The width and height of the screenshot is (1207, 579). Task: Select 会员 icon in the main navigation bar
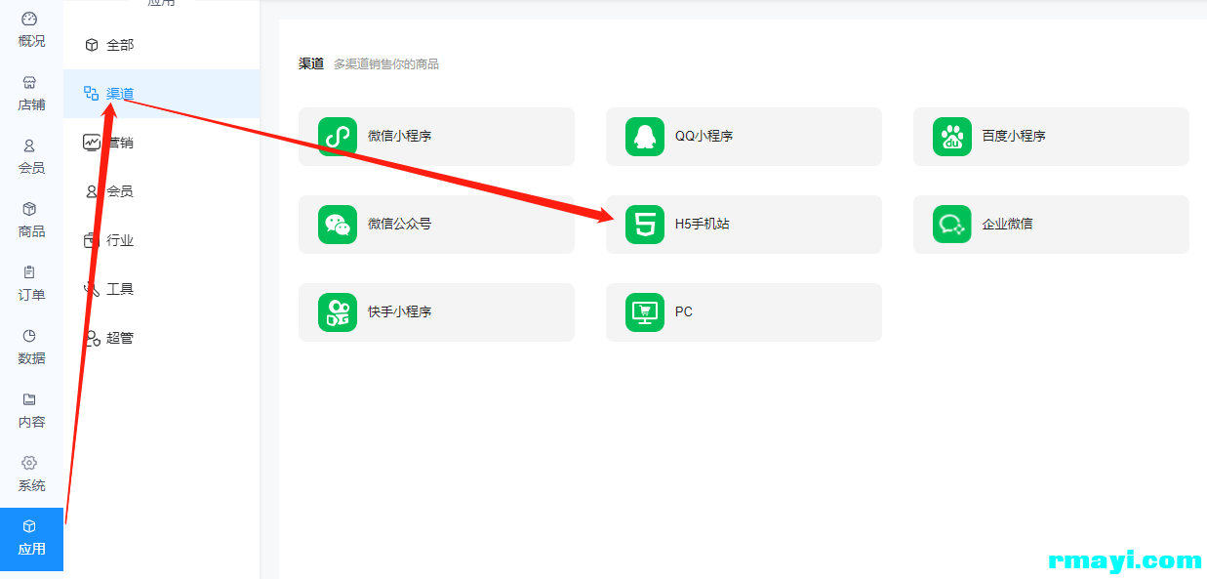coord(29,145)
